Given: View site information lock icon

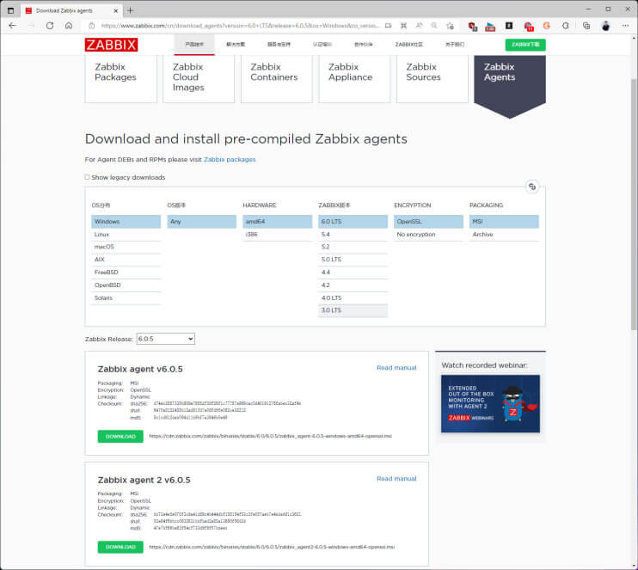Looking at the screenshot, I should pos(92,26).
